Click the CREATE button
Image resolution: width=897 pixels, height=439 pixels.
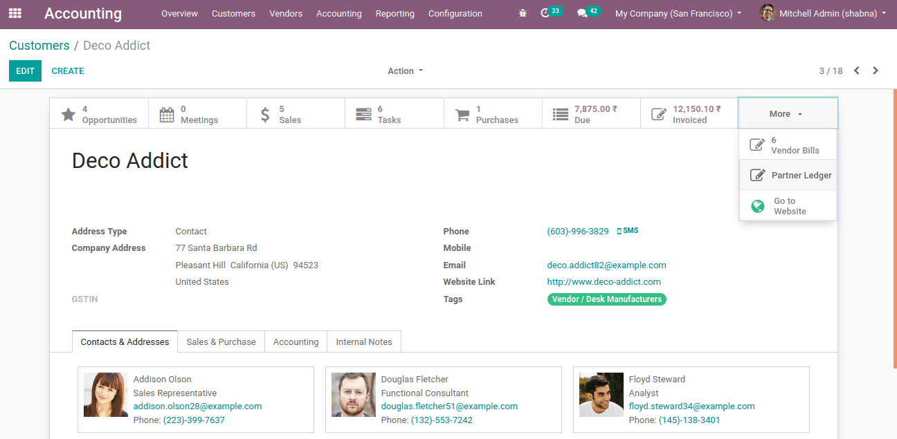(x=68, y=71)
